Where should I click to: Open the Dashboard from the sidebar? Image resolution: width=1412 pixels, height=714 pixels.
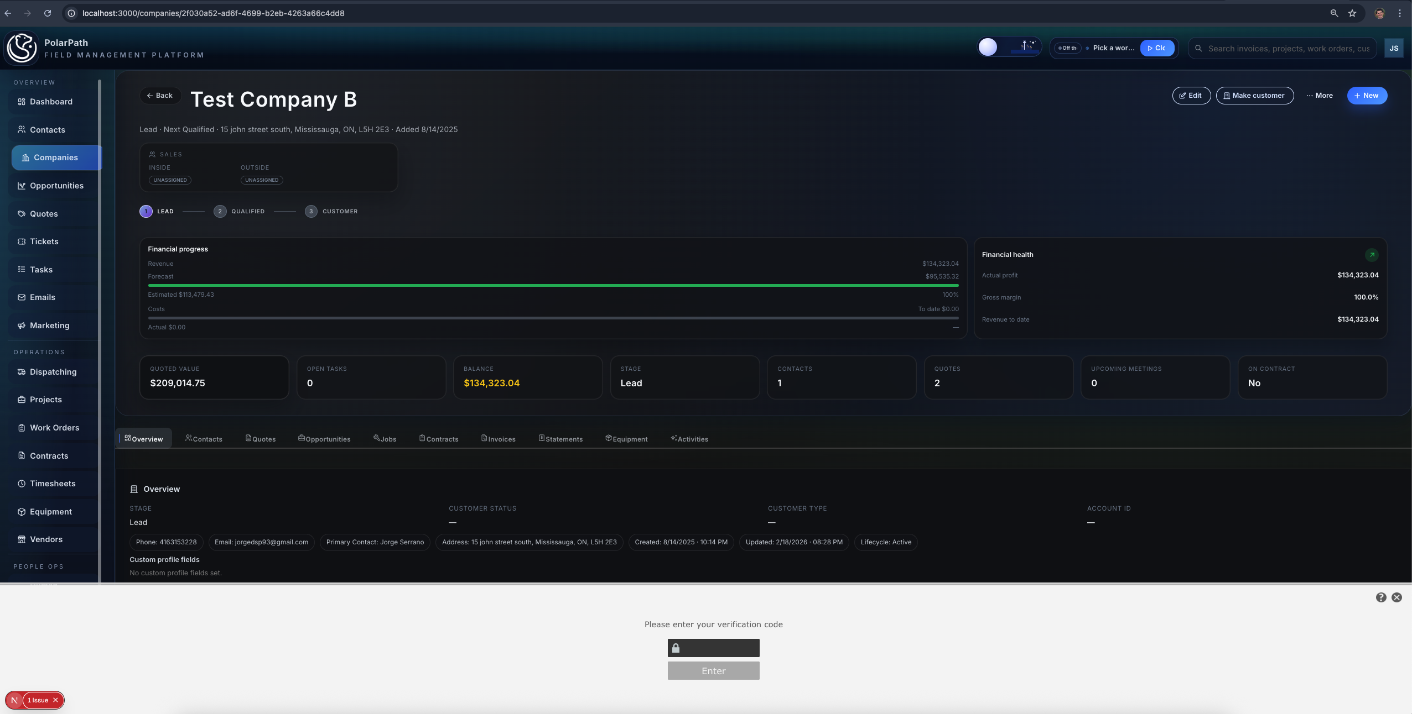[50, 102]
